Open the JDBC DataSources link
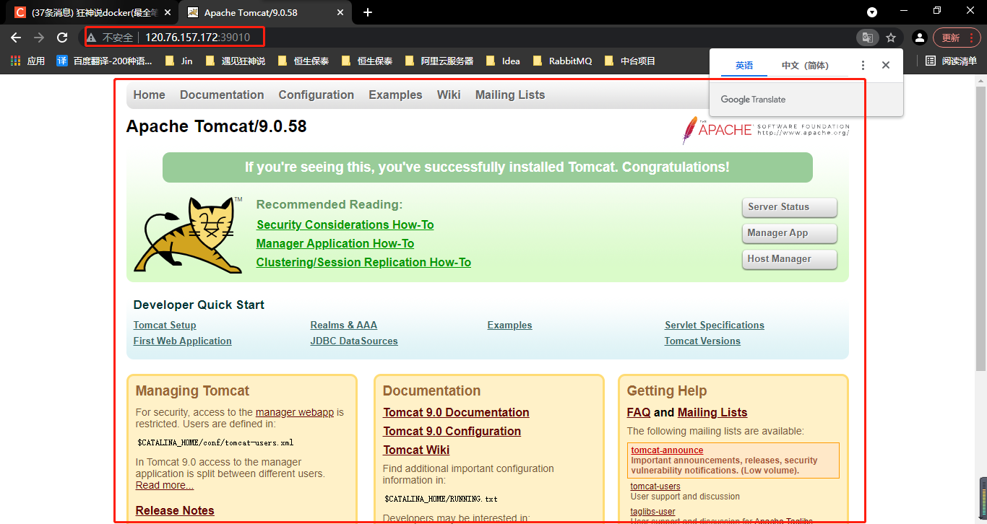Screen dimensions: 987x524 tap(354, 341)
